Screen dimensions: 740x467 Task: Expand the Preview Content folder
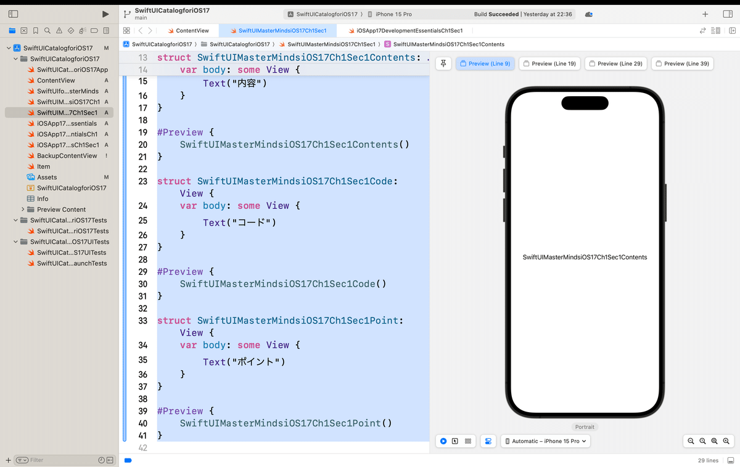[x=23, y=209]
